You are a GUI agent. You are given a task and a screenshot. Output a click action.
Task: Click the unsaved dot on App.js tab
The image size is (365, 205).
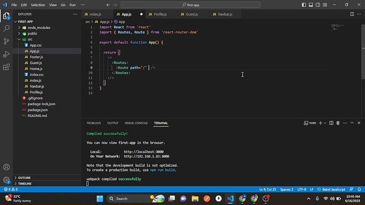(x=141, y=14)
